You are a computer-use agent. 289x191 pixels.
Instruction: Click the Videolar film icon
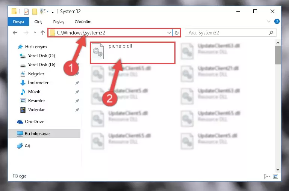[x=23, y=110]
